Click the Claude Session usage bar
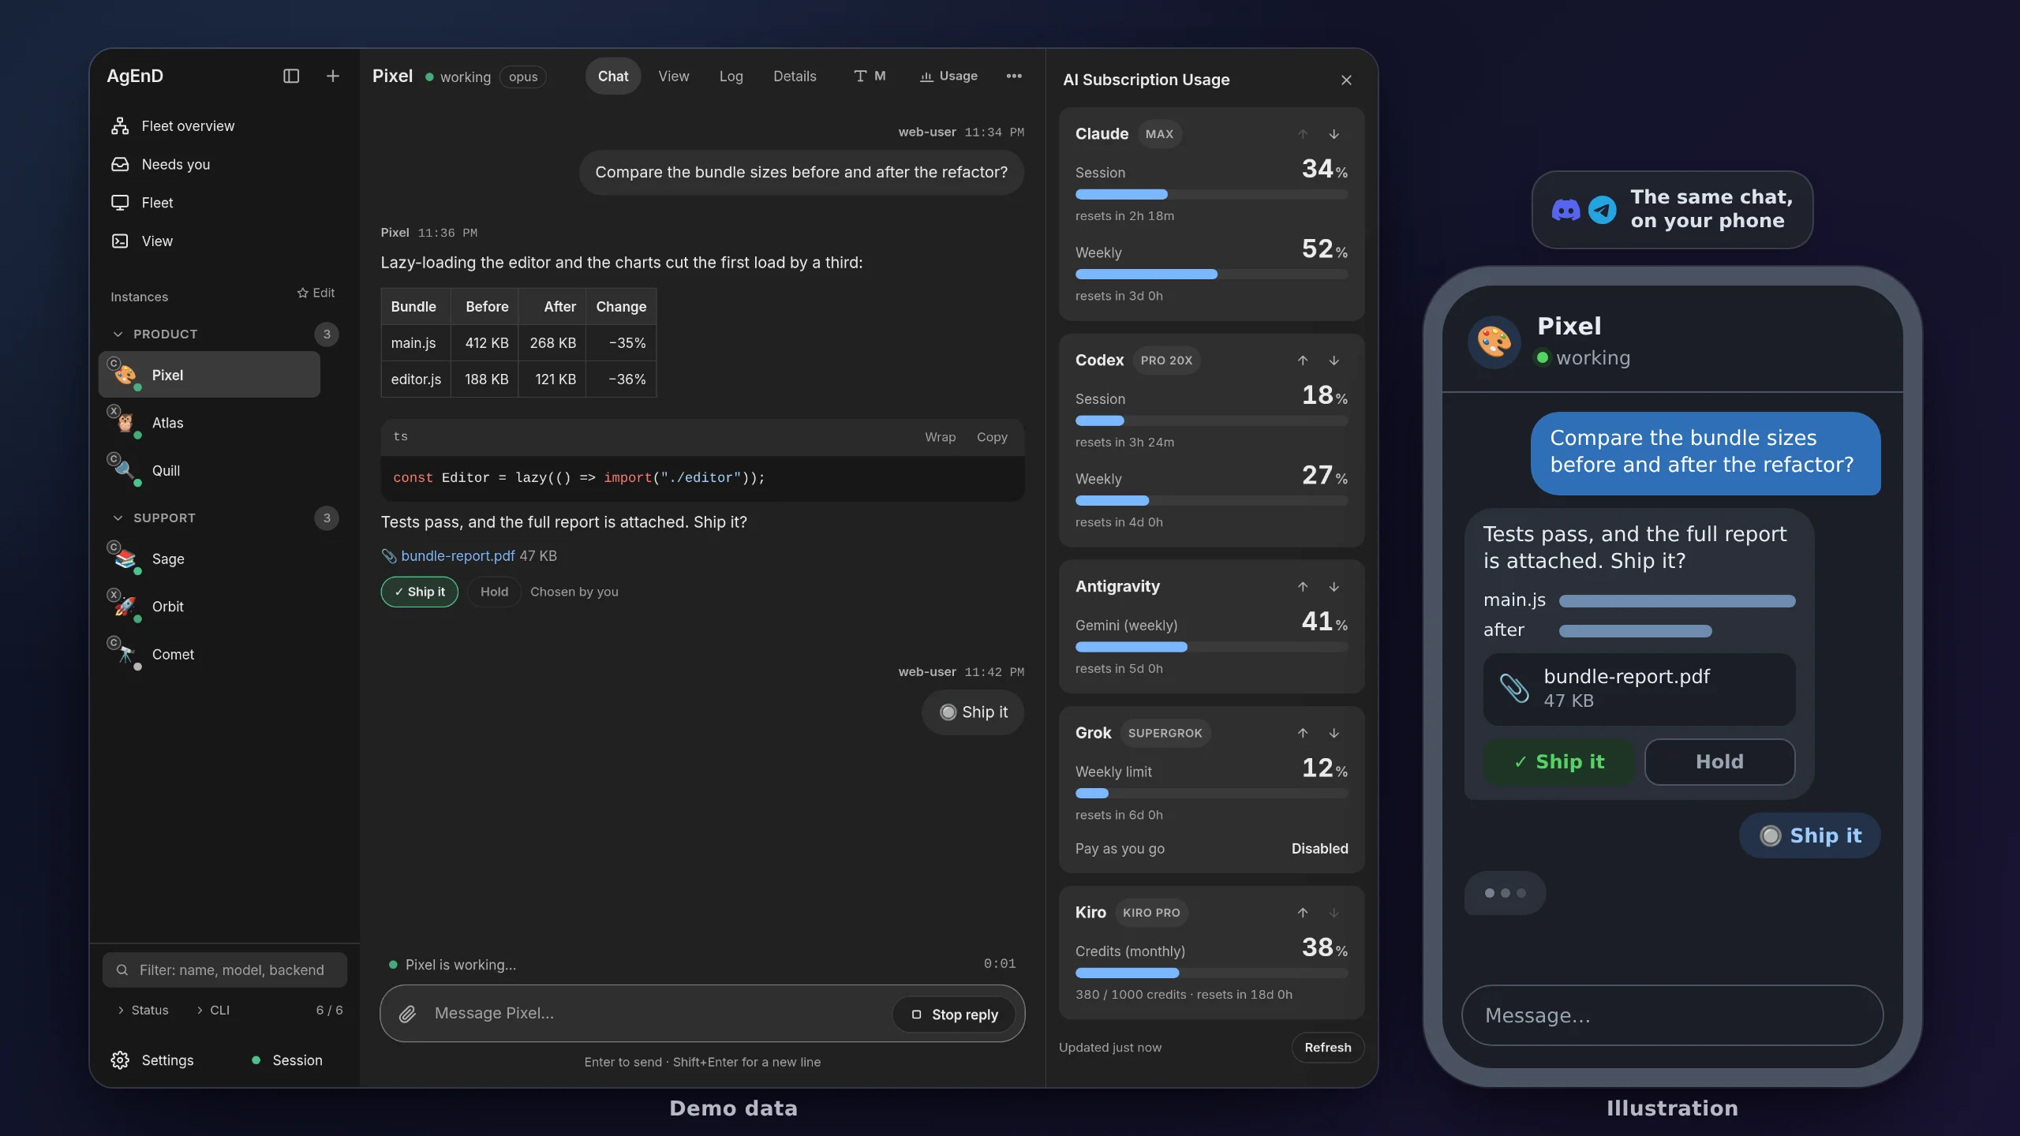The image size is (2020, 1136). (1211, 194)
